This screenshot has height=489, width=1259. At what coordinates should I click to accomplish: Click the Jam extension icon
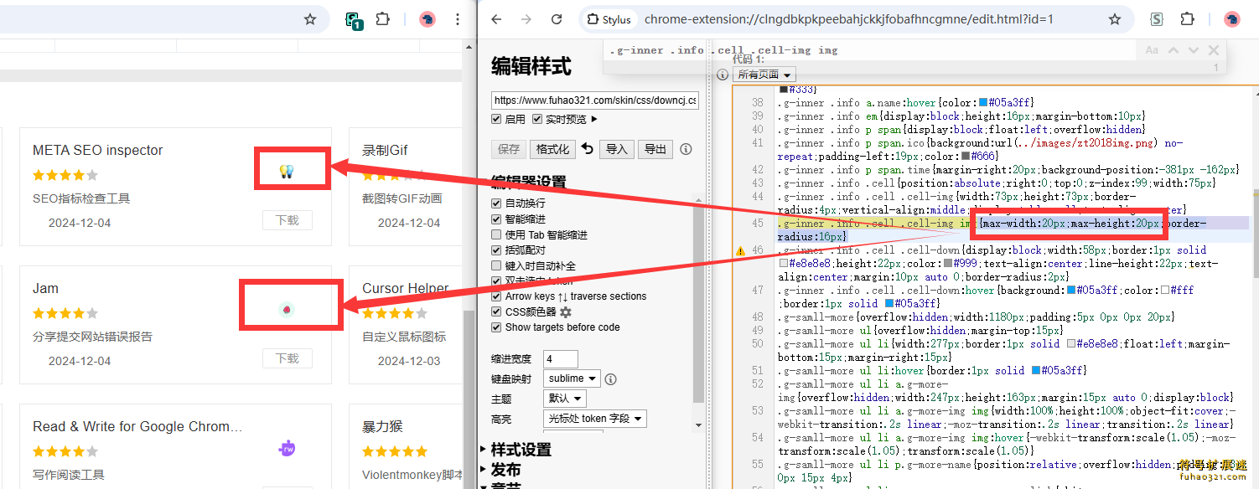click(287, 310)
